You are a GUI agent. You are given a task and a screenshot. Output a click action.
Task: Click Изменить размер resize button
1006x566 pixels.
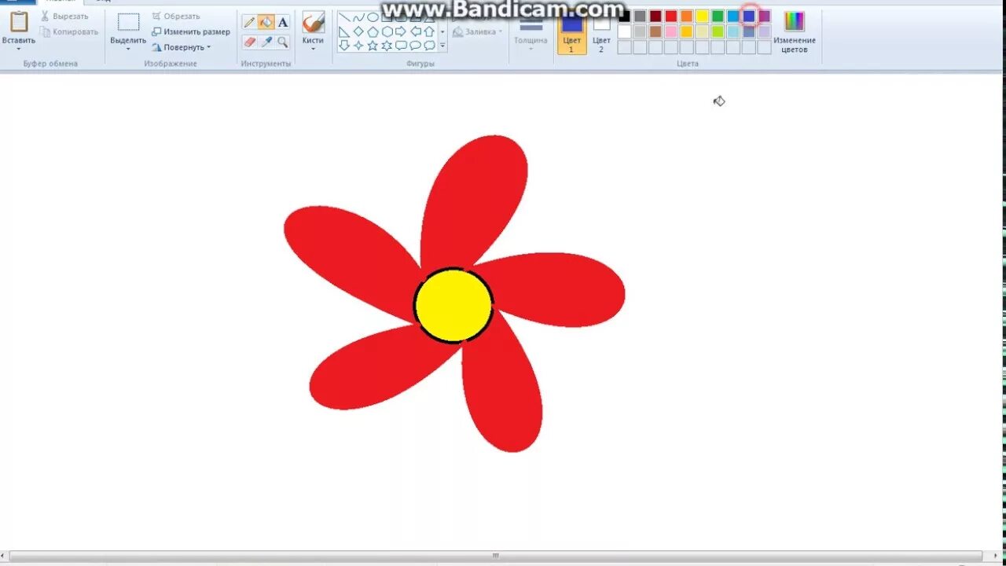click(x=191, y=31)
